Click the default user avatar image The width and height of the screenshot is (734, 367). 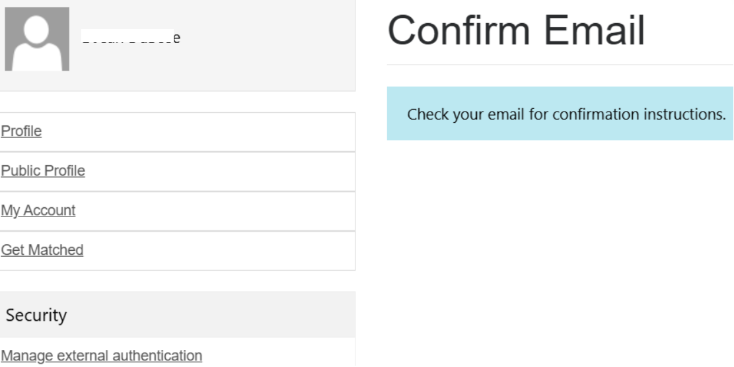click(x=37, y=39)
